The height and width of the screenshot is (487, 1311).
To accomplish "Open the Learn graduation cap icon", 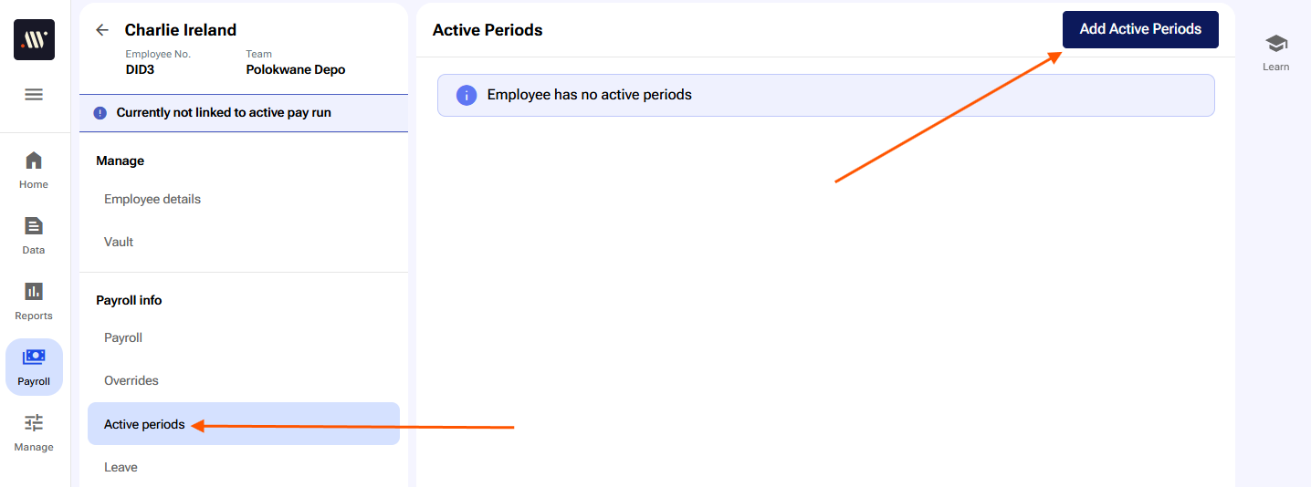I will pos(1275,44).
